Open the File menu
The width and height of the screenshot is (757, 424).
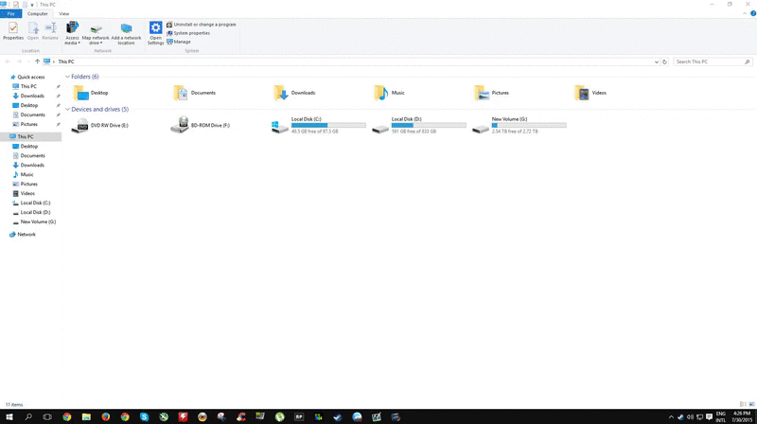[10, 13]
